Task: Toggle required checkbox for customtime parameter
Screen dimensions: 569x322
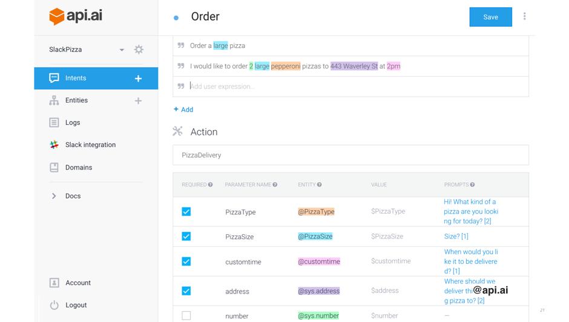Action: [186, 261]
